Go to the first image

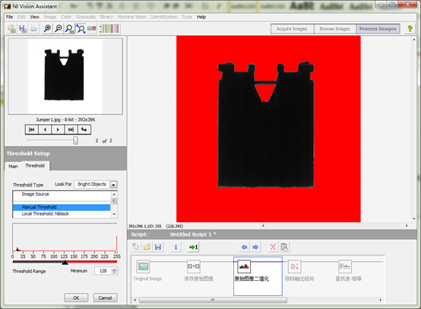pyautogui.click(x=32, y=129)
